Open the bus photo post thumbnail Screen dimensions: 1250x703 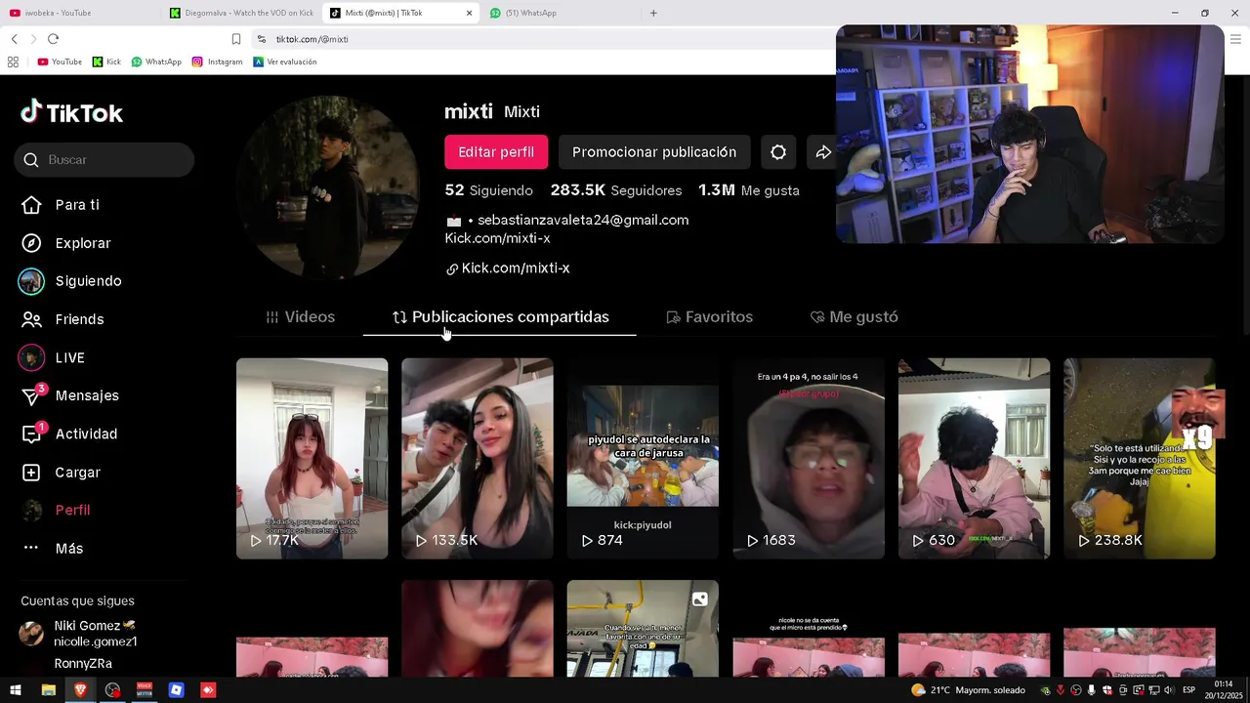tap(643, 628)
